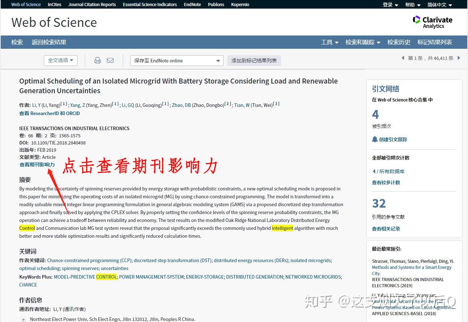Image resolution: width=468 pixels, height=322 pixels.
Task: Open the 保存至 EndNote online dropdown
Action: click(x=177, y=61)
